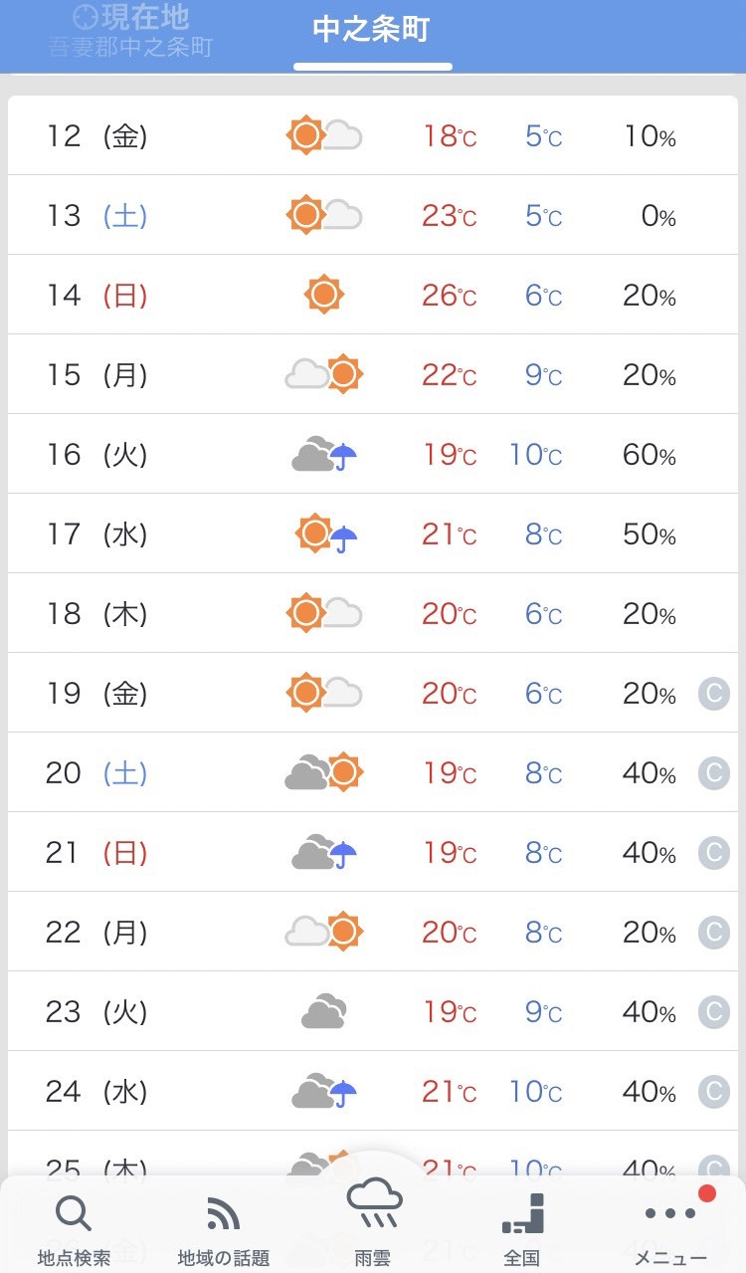Tap the sunny icon for 14 (日)
The image size is (746, 1273).
323,295
